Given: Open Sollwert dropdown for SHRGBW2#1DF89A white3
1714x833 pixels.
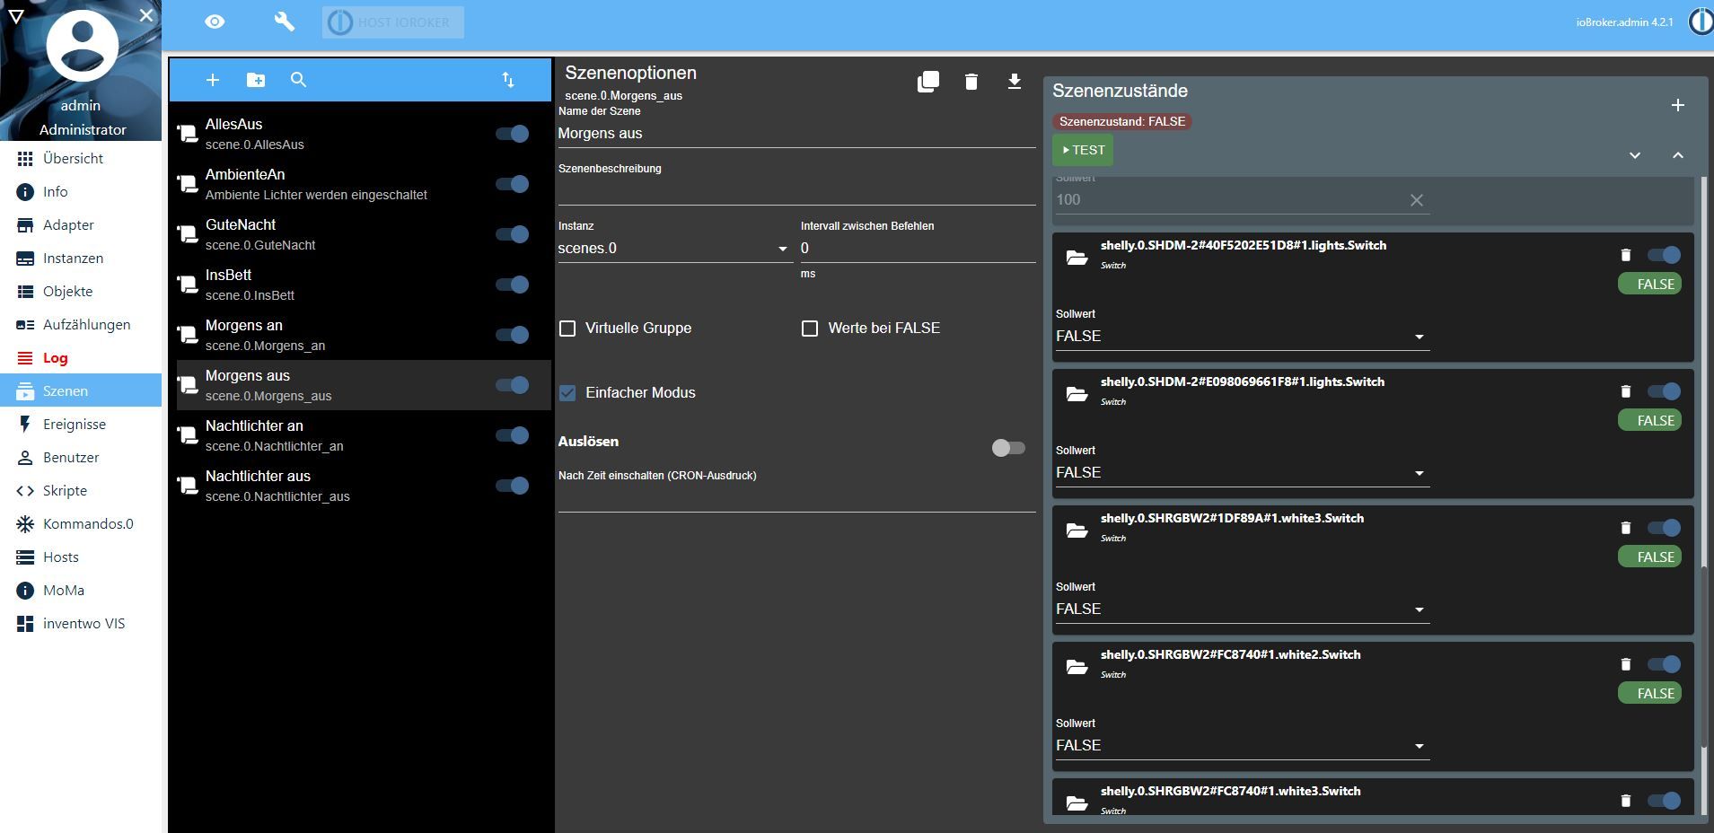Looking at the screenshot, I should 1242,609.
